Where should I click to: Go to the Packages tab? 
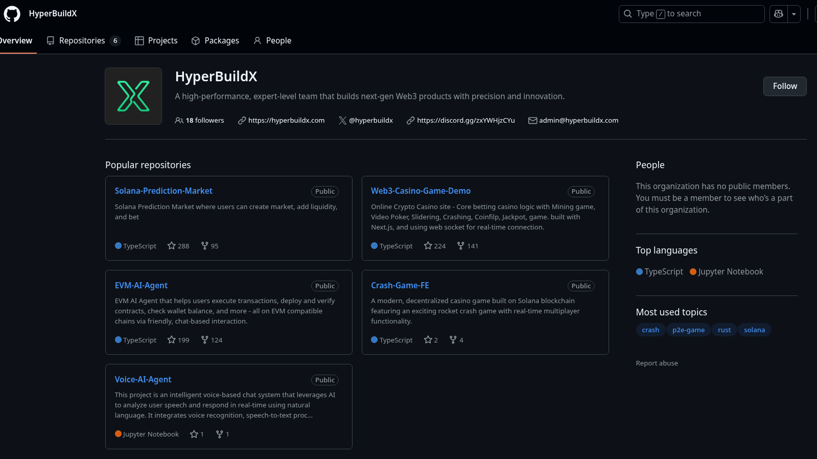point(215,40)
